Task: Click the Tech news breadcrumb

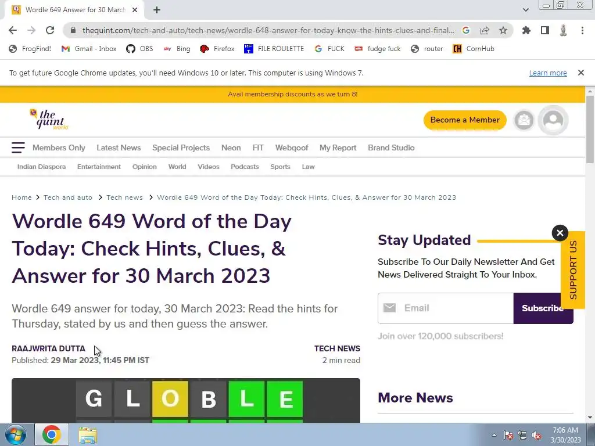Action: [124, 197]
